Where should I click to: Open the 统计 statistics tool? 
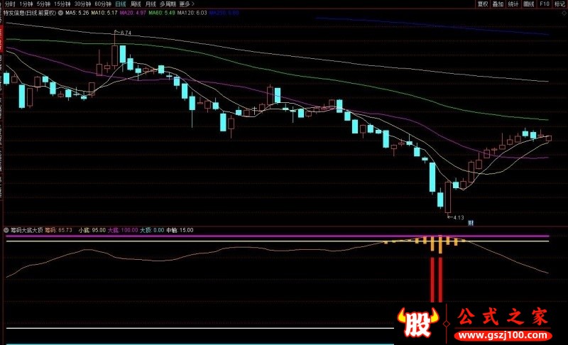pos(513,4)
